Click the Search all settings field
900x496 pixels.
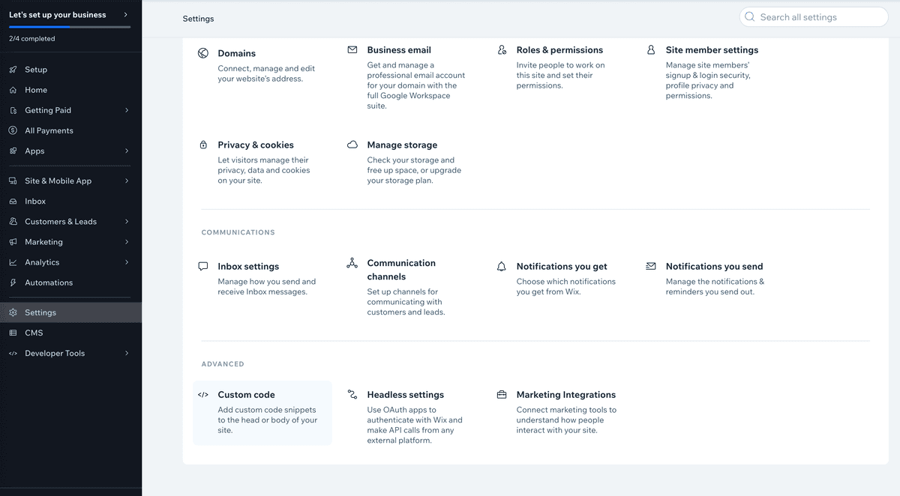814,17
